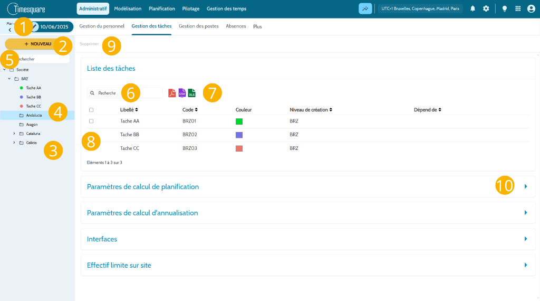Click the Galicia folder icon

pyautogui.click(x=21, y=143)
